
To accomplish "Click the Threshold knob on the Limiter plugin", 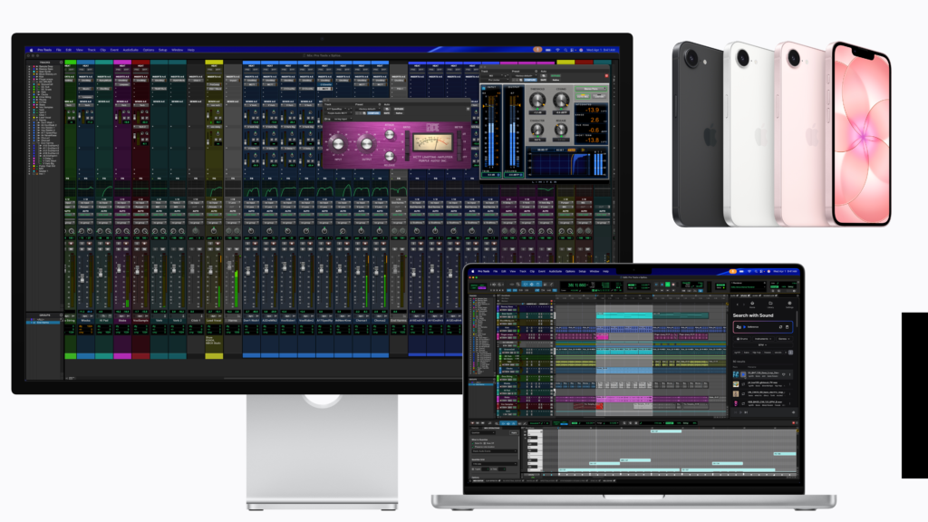I will 536,101.
